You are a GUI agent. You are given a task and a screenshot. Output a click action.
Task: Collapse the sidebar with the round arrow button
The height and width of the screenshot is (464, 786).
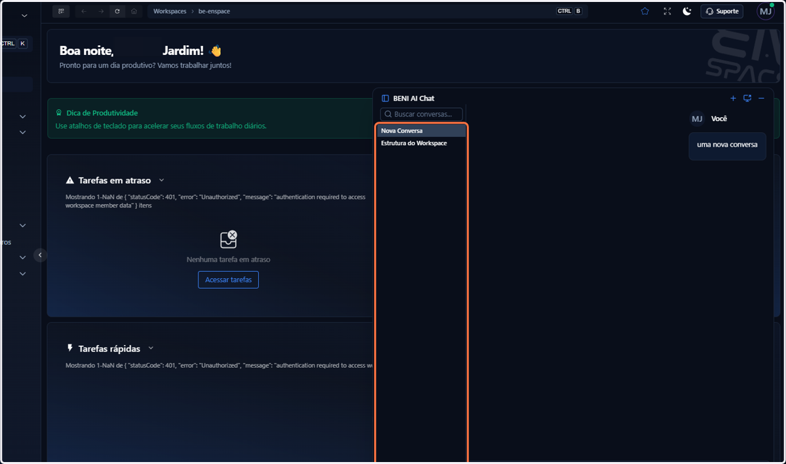point(40,255)
